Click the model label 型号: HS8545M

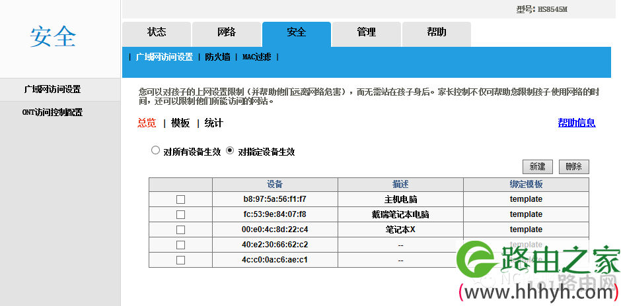tap(542, 9)
